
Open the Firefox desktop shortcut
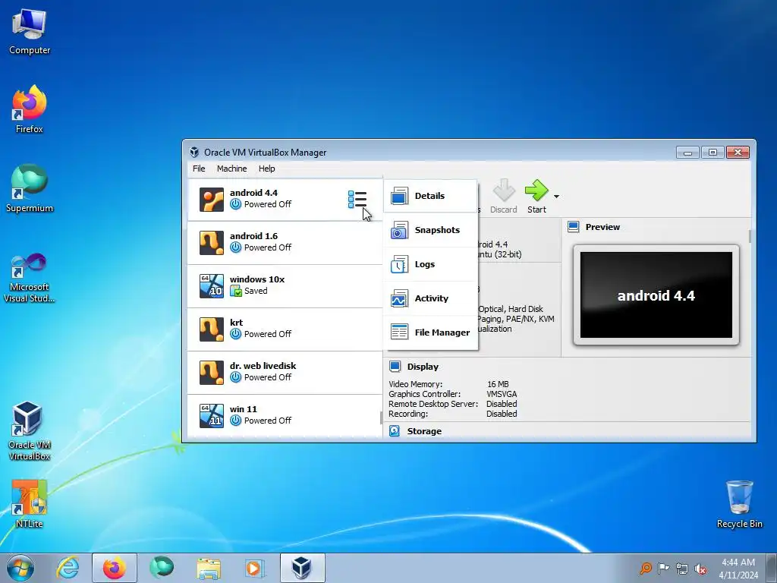tap(30, 109)
